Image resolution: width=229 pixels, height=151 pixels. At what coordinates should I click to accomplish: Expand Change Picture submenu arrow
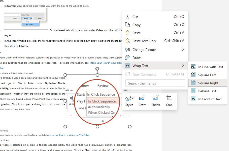tap(183, 49)
